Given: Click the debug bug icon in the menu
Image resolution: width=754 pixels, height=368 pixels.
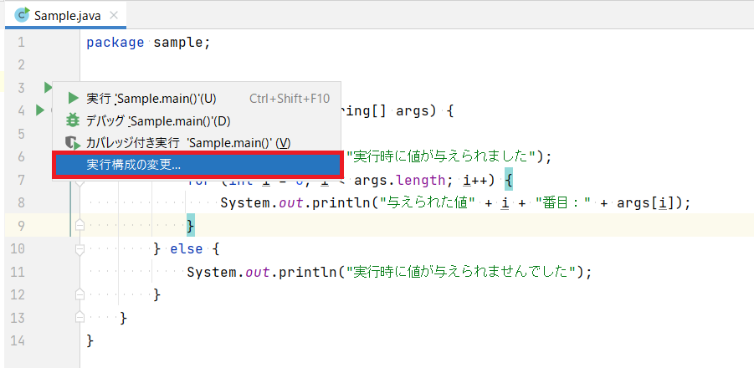Looking at the screenshot, I should [x=73, y=120].
